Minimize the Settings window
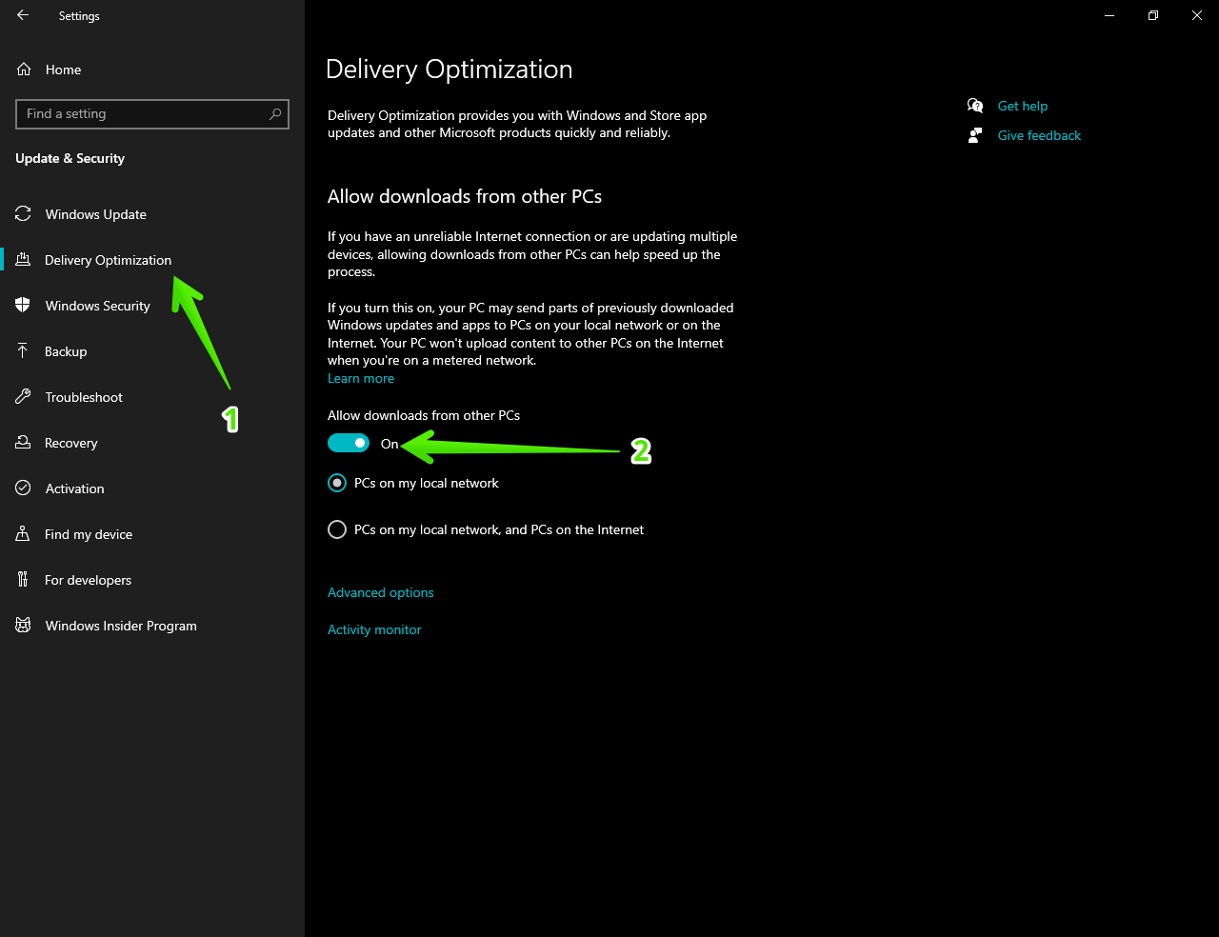Image resolution: width=1219 pixels, height=937 pixels. tap(1109, 15)
